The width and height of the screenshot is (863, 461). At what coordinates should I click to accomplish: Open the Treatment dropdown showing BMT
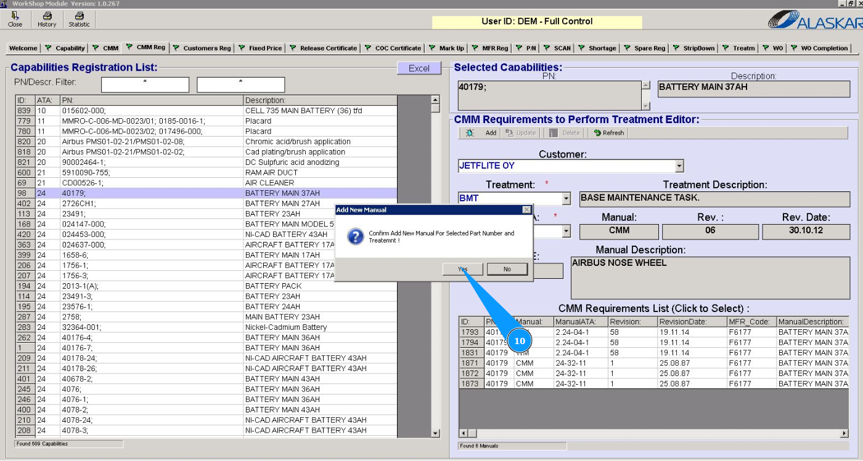pos(566,199)
